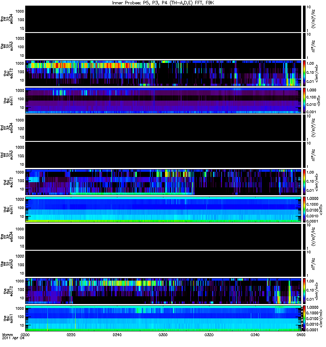Click the "thd fff 32 edc34" panel label

pyautogui.click(x=7, y=128)
